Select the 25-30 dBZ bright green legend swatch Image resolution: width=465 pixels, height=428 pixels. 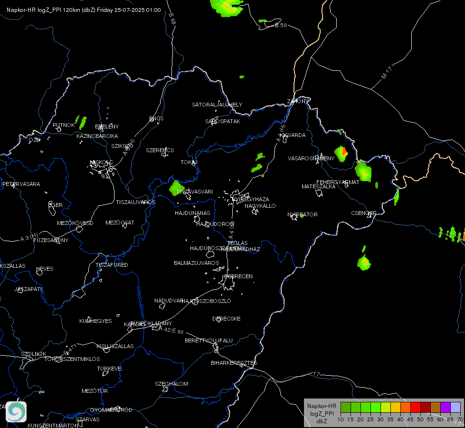point(376,407)
